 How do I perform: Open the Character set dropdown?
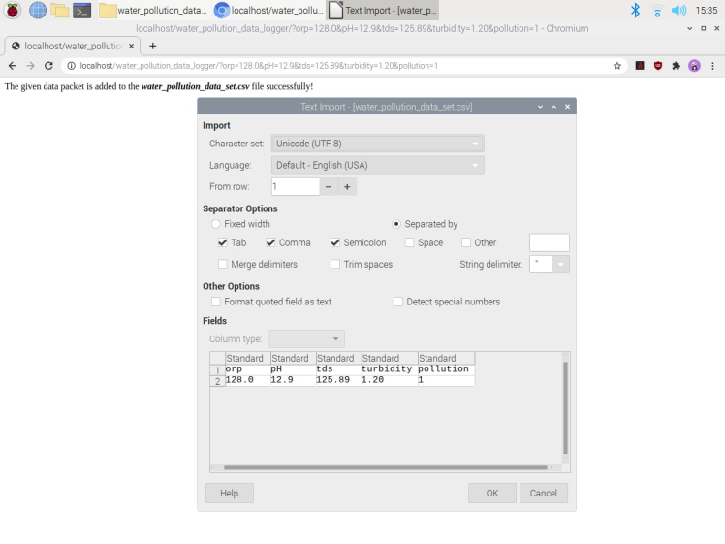tap(376, 144)
